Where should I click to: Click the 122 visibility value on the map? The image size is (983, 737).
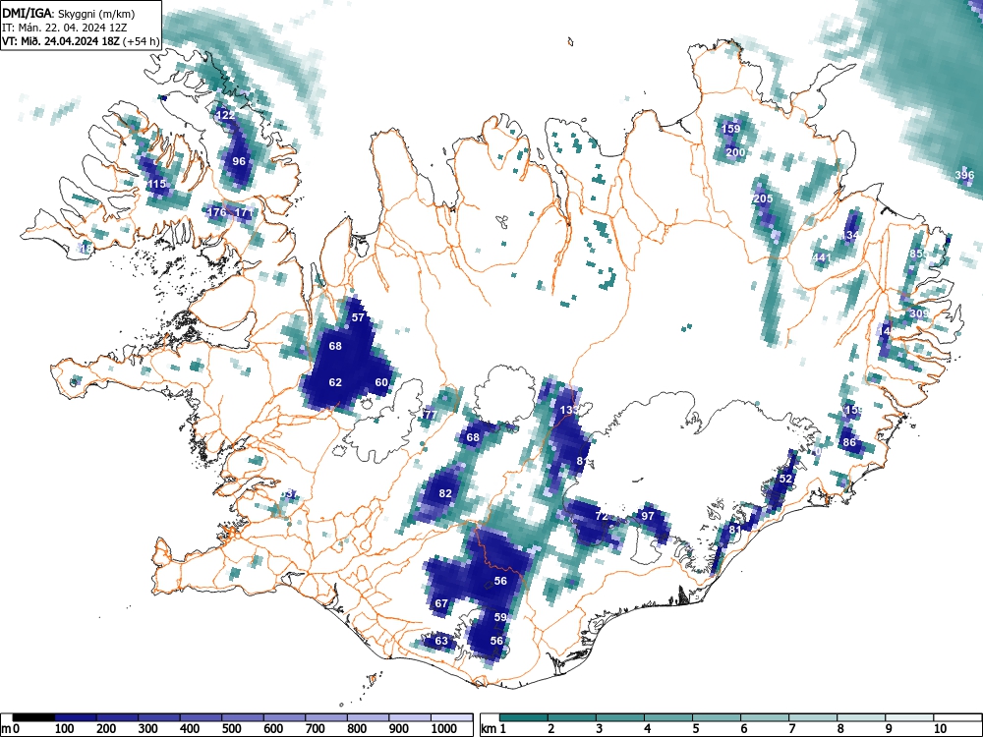(x=225, y=115)
